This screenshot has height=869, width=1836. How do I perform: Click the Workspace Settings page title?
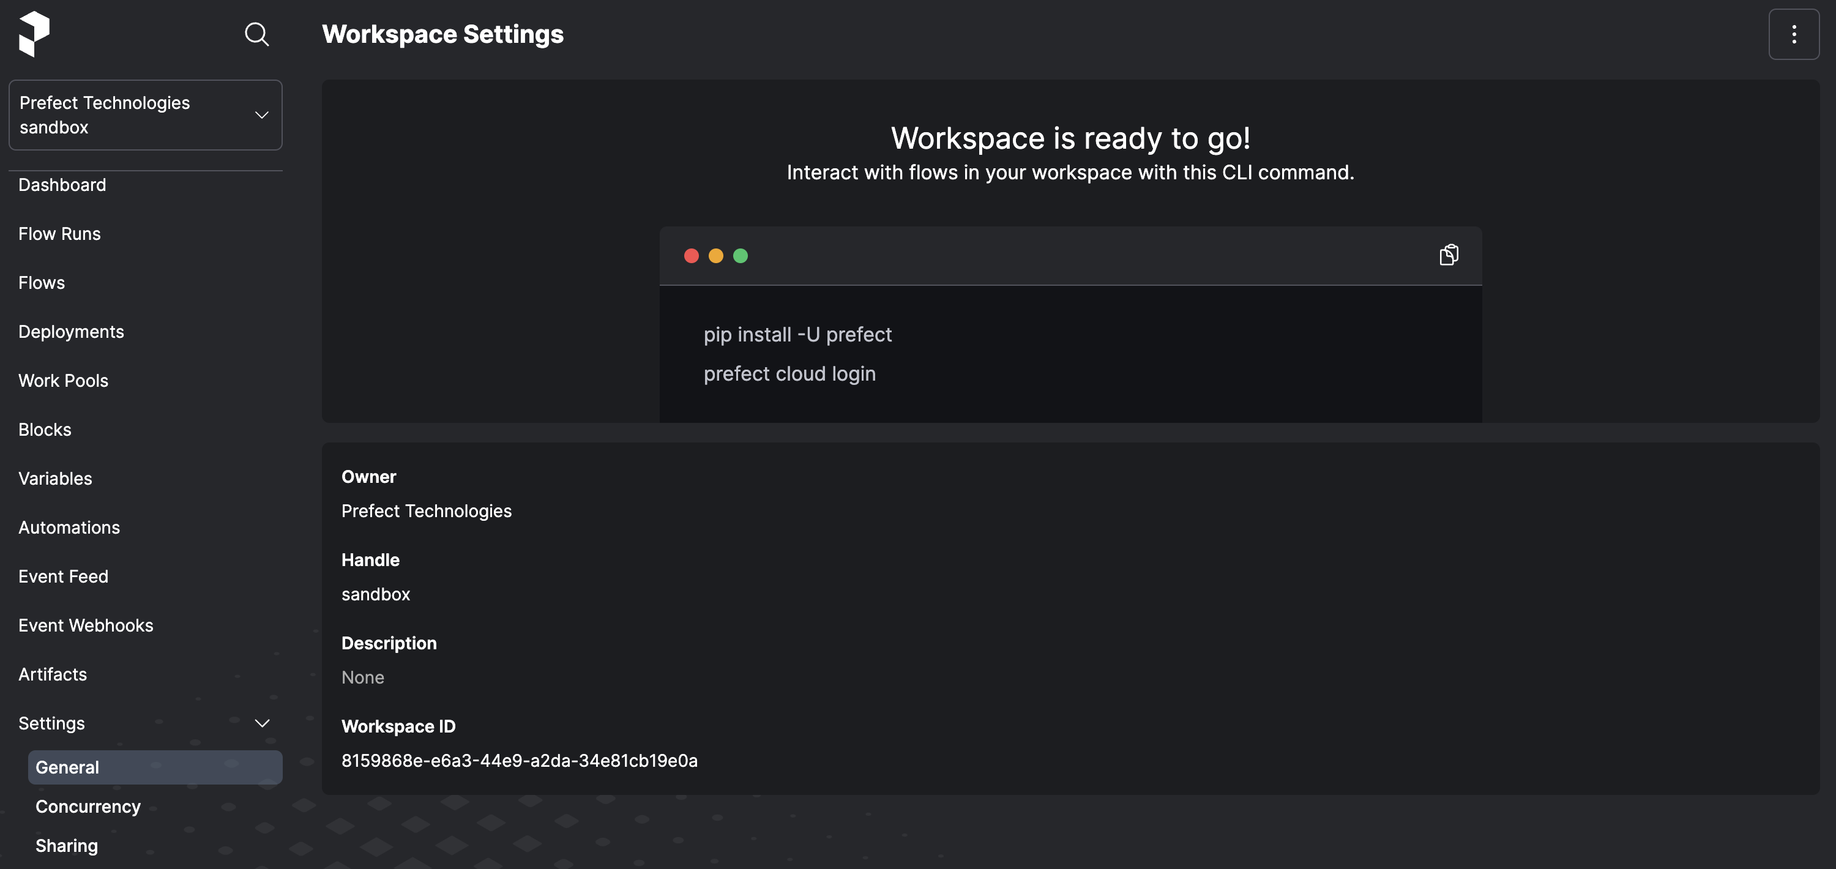[442, 34]
